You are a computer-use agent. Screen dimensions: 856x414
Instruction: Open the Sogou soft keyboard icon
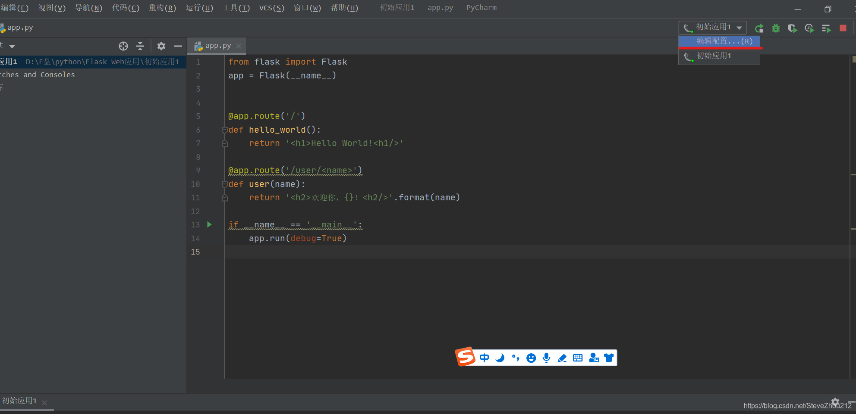(578, 358)
